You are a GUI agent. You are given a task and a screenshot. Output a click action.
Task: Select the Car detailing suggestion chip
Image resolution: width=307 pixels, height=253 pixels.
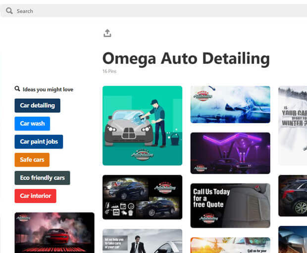tap(37, 105)
